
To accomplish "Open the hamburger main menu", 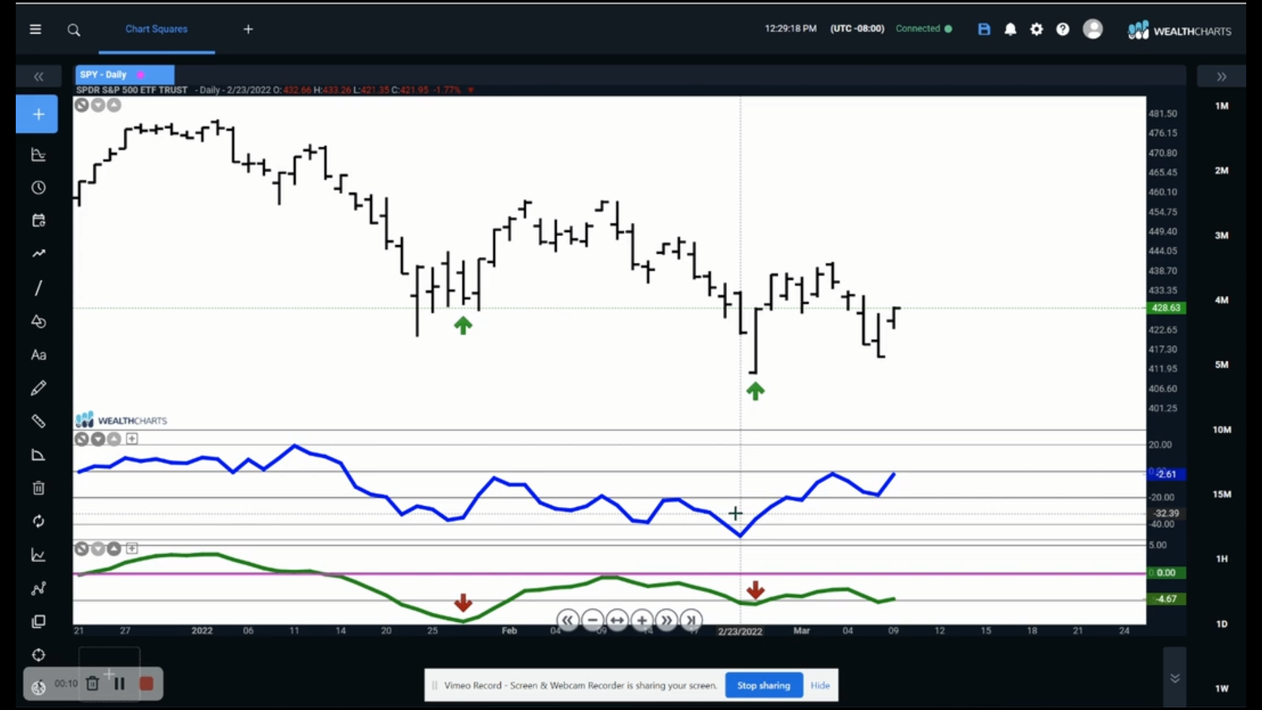I will (x=35, y=29).
